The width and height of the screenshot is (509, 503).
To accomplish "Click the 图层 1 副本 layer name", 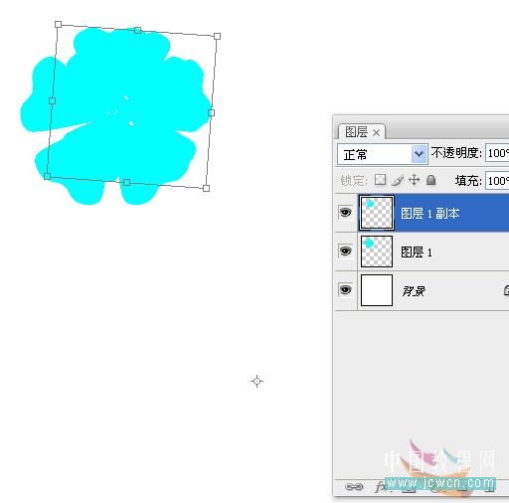I will tap(430, 214).
